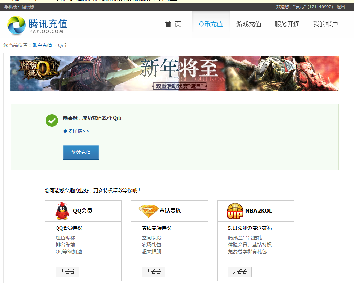Click the green success checkmark icon

(52, 121)
